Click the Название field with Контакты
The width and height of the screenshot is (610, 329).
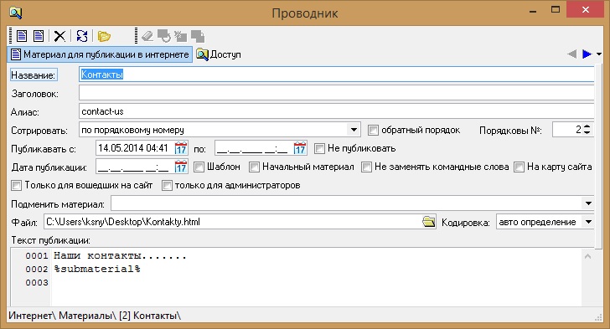pyautogui.click(x=336, y=75)
